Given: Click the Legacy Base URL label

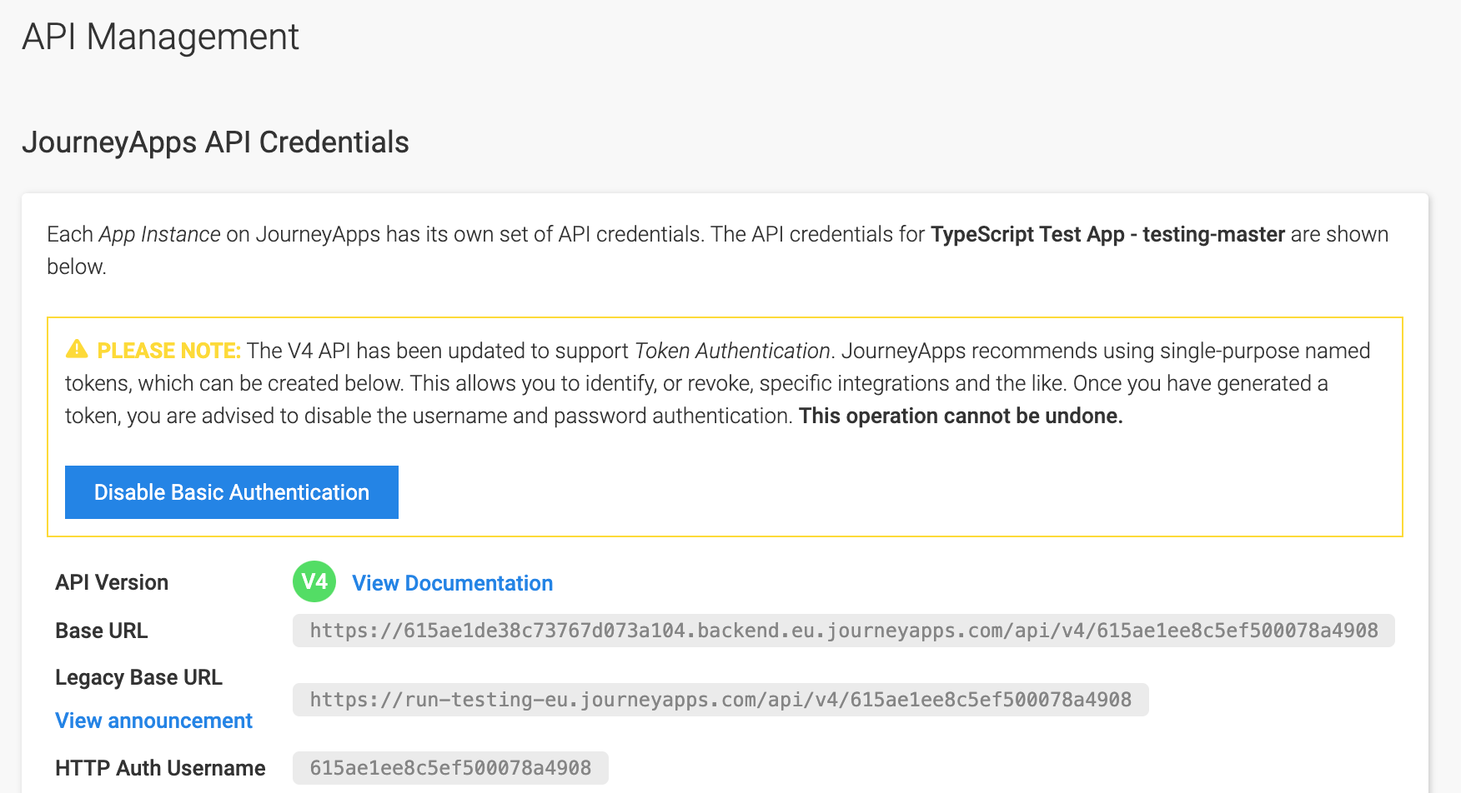Looking at the screenshot, I should [x=138, y=677].
